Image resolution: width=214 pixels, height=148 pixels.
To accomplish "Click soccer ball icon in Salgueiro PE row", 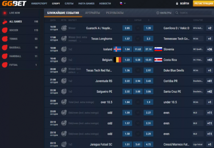I will coord(64,91).
